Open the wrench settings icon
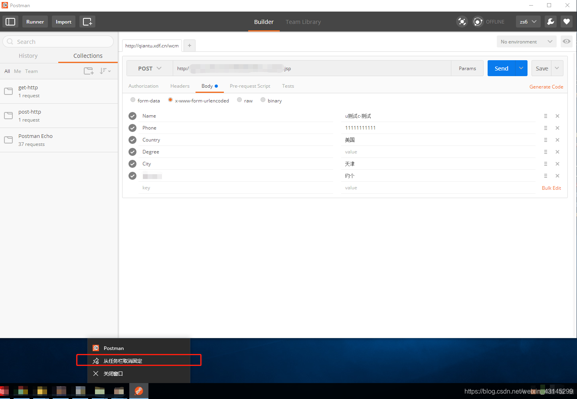 [551, 22]
